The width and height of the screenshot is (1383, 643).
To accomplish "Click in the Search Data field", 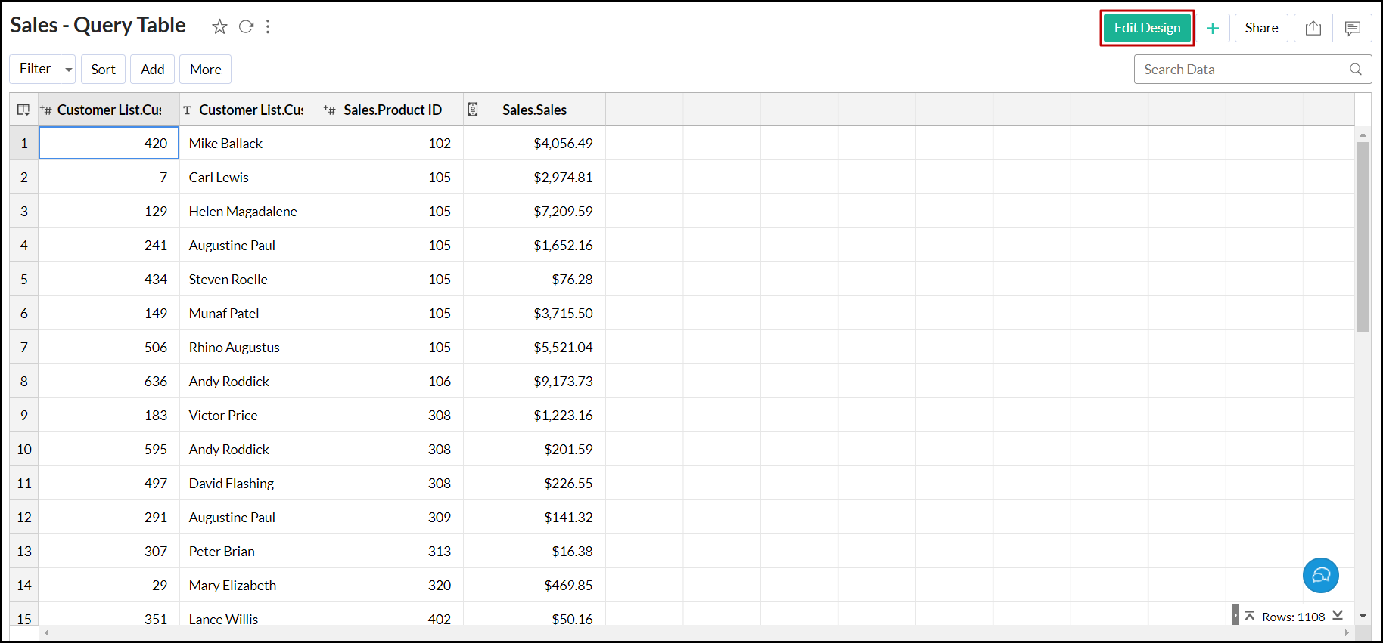I will (1241, 70).
